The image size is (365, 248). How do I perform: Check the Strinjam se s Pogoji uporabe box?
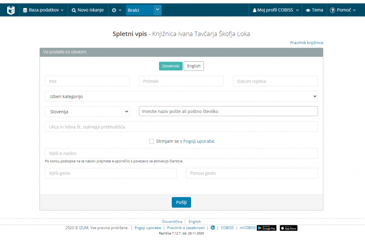tap(151, 141)
